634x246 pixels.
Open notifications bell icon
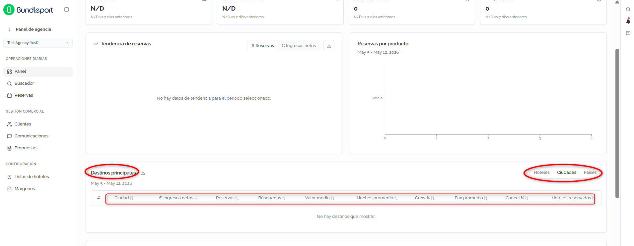628,21
